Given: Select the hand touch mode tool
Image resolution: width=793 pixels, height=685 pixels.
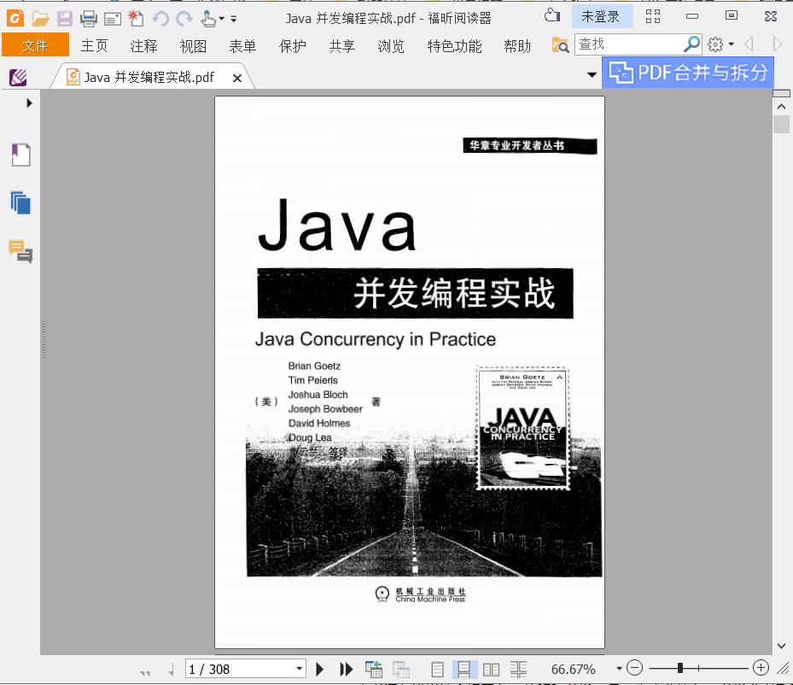Looking at the screenshot, I should (208, 19).
